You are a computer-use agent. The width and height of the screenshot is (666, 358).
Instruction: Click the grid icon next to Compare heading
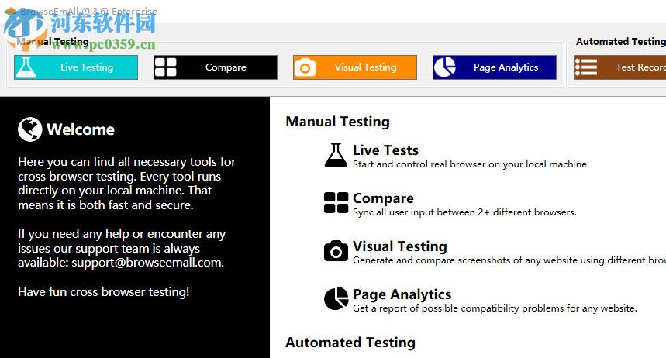(336, 202)
